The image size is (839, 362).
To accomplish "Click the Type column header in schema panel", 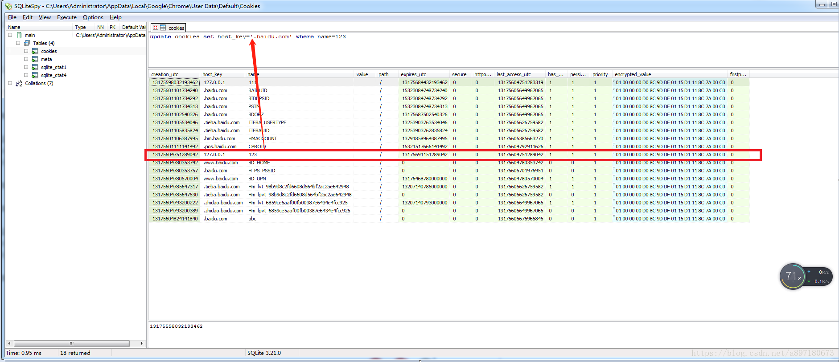I will tap(84, 27).
